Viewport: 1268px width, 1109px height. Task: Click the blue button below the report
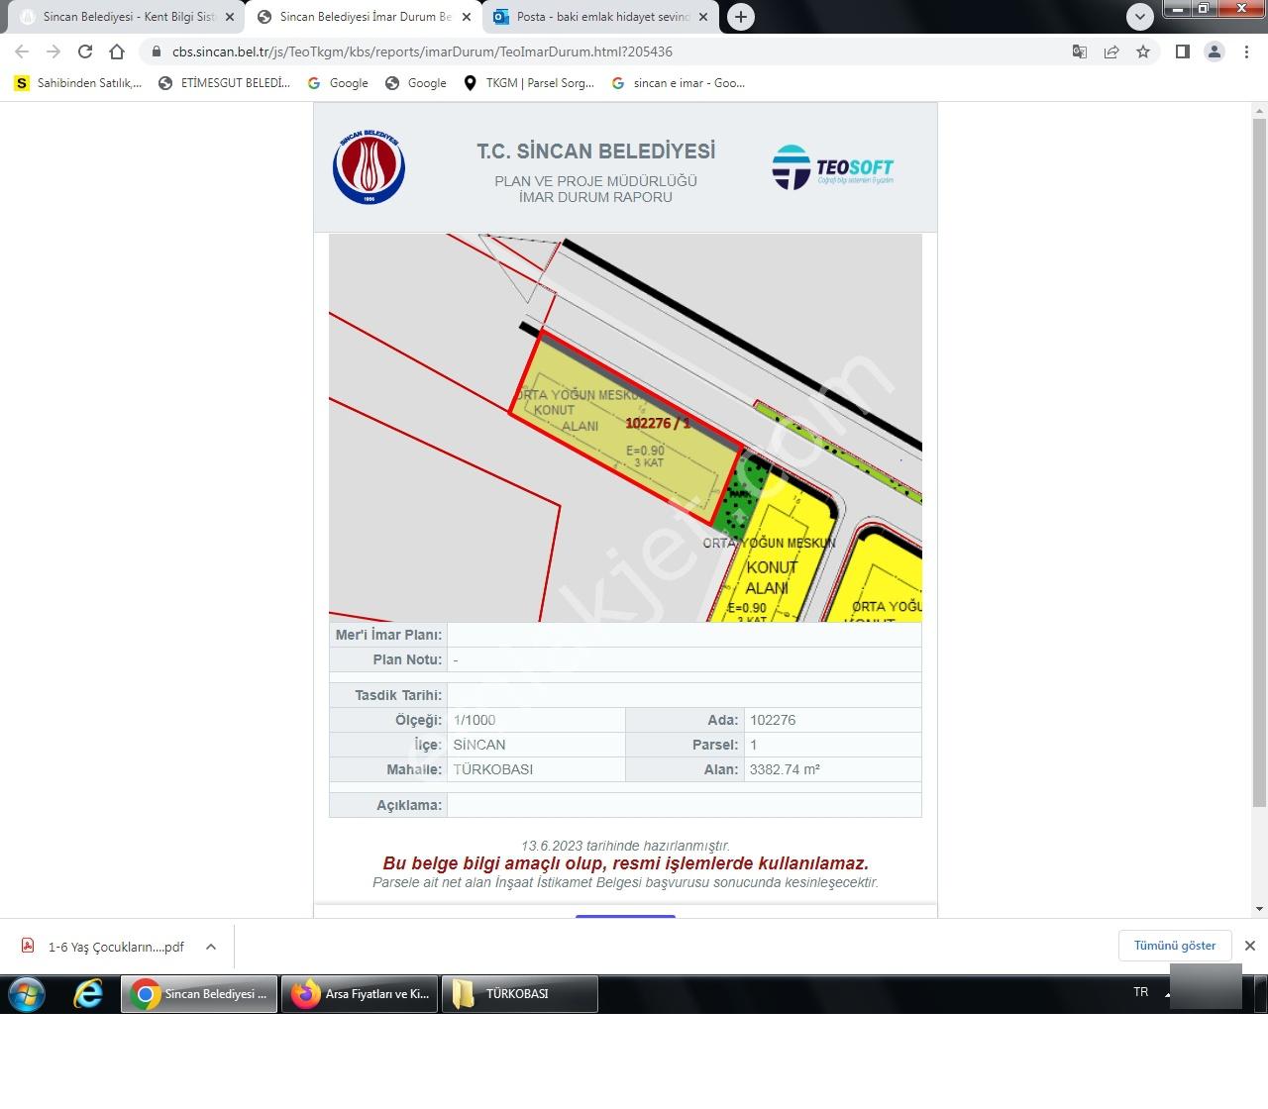[x=625, y=917]
